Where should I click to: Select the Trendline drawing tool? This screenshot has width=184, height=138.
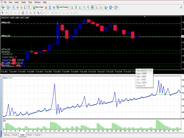(19, 13)
